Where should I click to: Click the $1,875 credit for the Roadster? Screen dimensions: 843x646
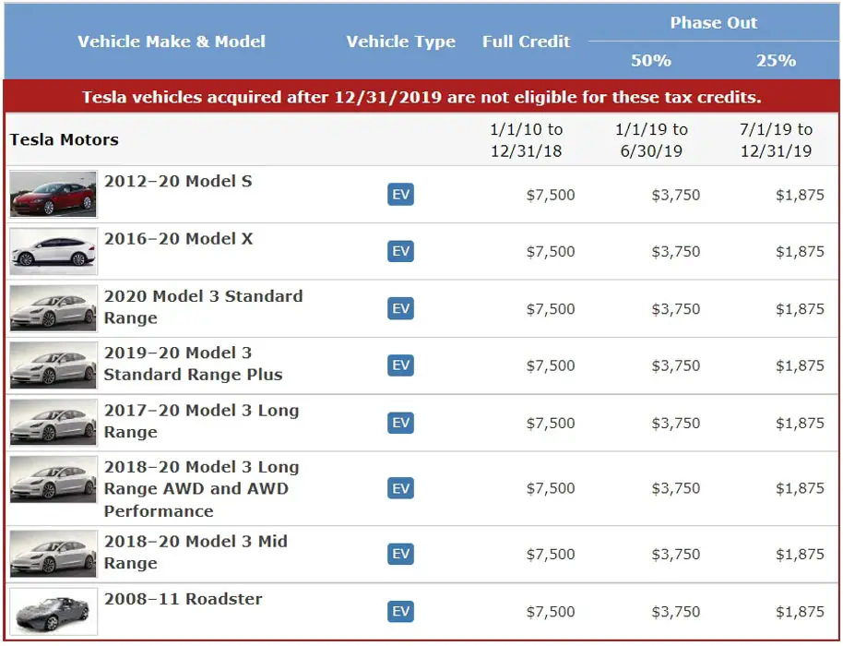(x=800, y=612)
